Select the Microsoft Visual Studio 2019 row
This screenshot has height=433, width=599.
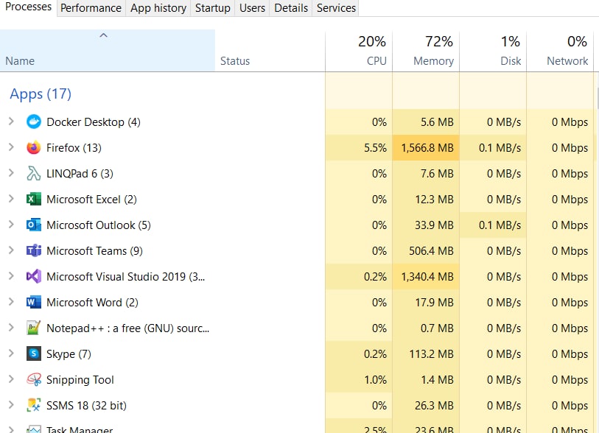[x=296, y=276]
